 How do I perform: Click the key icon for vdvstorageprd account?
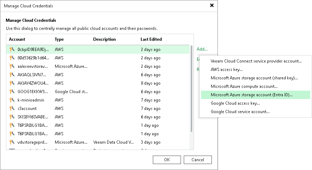click(12, 142)
